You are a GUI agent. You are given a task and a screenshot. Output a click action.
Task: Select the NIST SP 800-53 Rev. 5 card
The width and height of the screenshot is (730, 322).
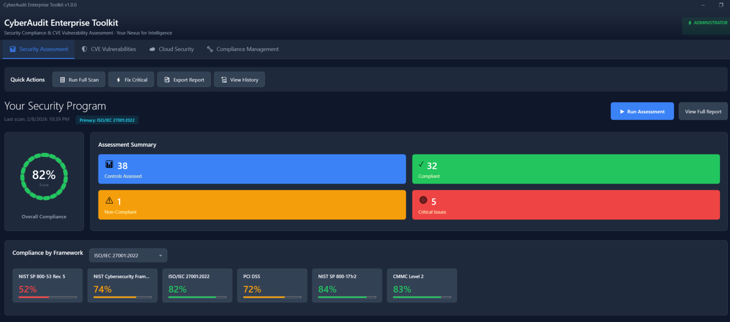(x=48, y=285)
